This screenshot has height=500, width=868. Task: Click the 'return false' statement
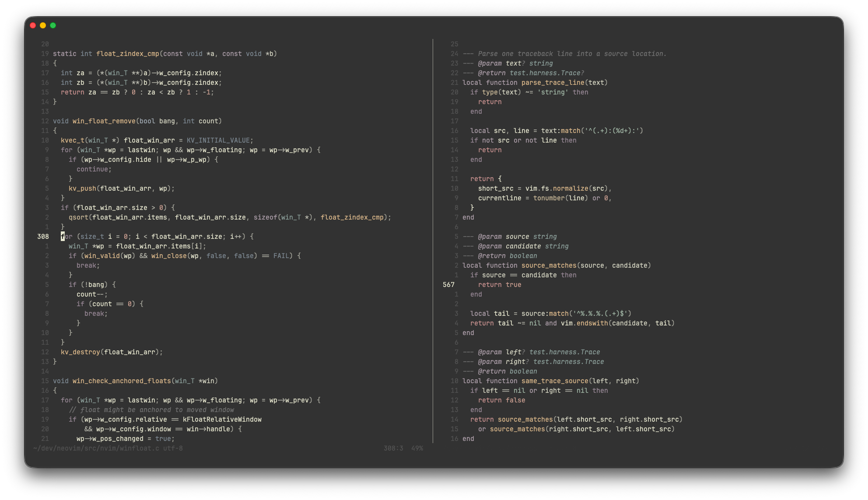tap(502, 400)
